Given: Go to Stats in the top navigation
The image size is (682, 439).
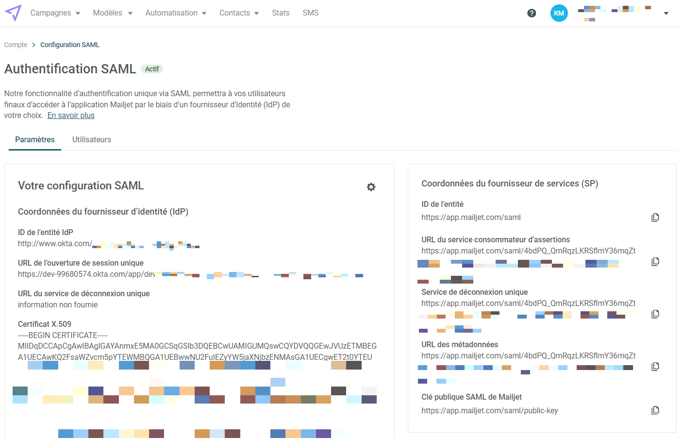Looking at the screenshot, I should point(281,13).
